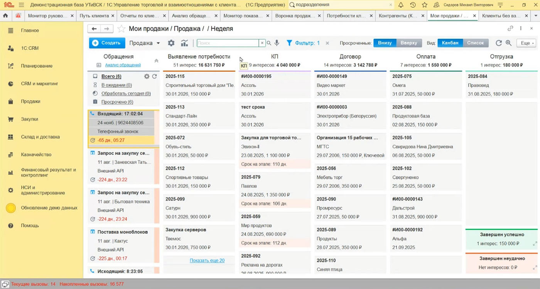Screen dimensions: 540x289
Task: Run search with the magnifier icon
Action: click(x=269, y=43)
